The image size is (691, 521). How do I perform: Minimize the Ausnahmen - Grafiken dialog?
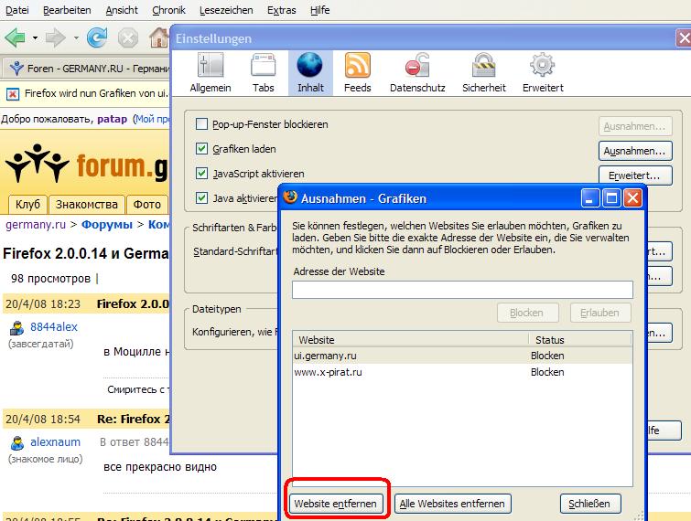[590, 198]
